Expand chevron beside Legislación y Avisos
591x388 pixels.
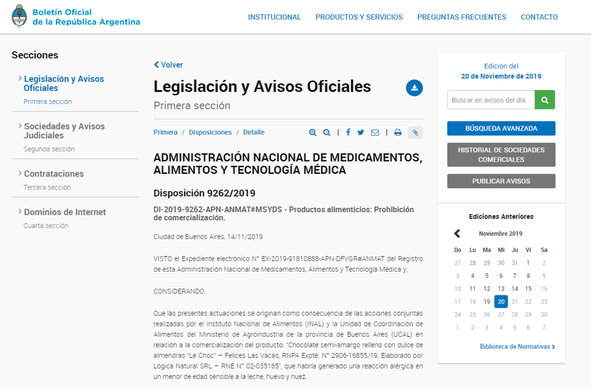pyautogui.click(x=20, y=79)
